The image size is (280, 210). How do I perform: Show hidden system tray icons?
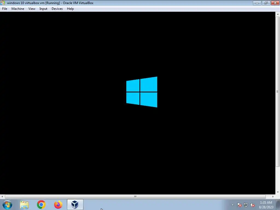(x=232, y=205)
